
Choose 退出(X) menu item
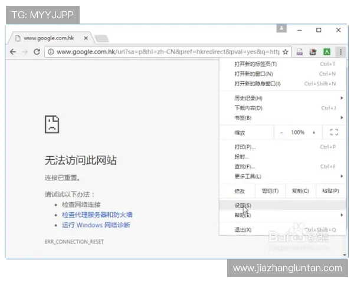tap(283, 230)
